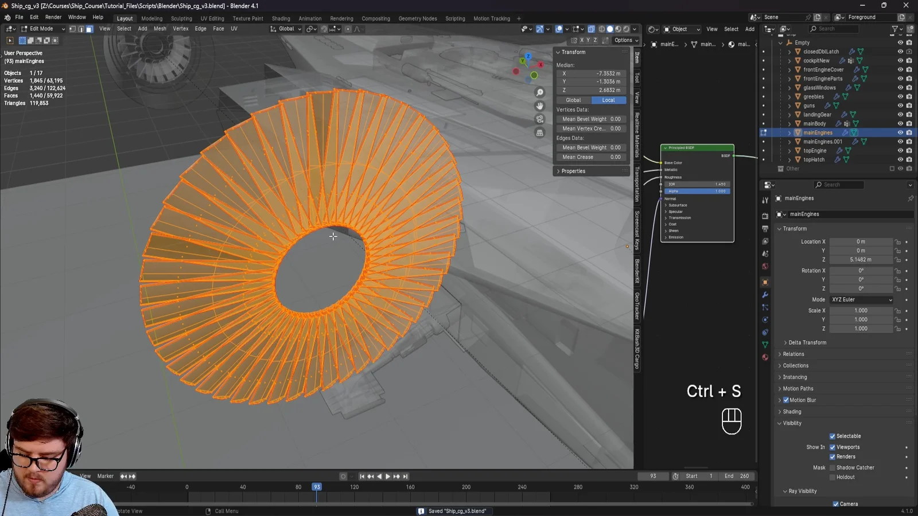Click the Local orientation button
This screenshot has width=918, height=516.
point(608,100)
